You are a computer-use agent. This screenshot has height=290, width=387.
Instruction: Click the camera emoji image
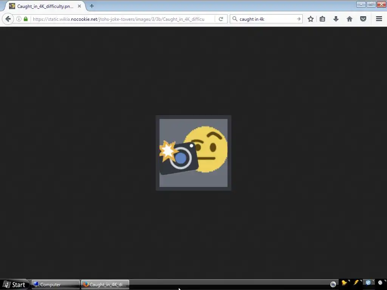coord(193,153)
